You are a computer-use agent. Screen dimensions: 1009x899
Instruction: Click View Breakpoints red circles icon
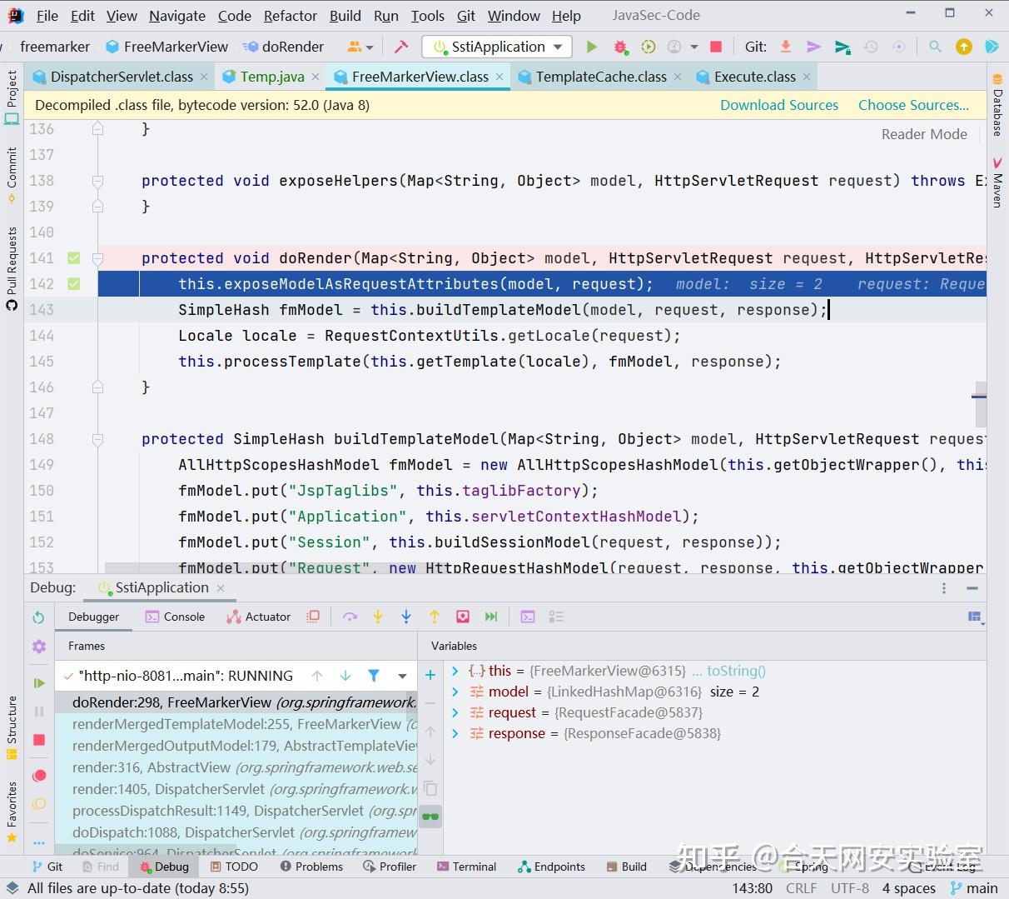pos(38,776)
